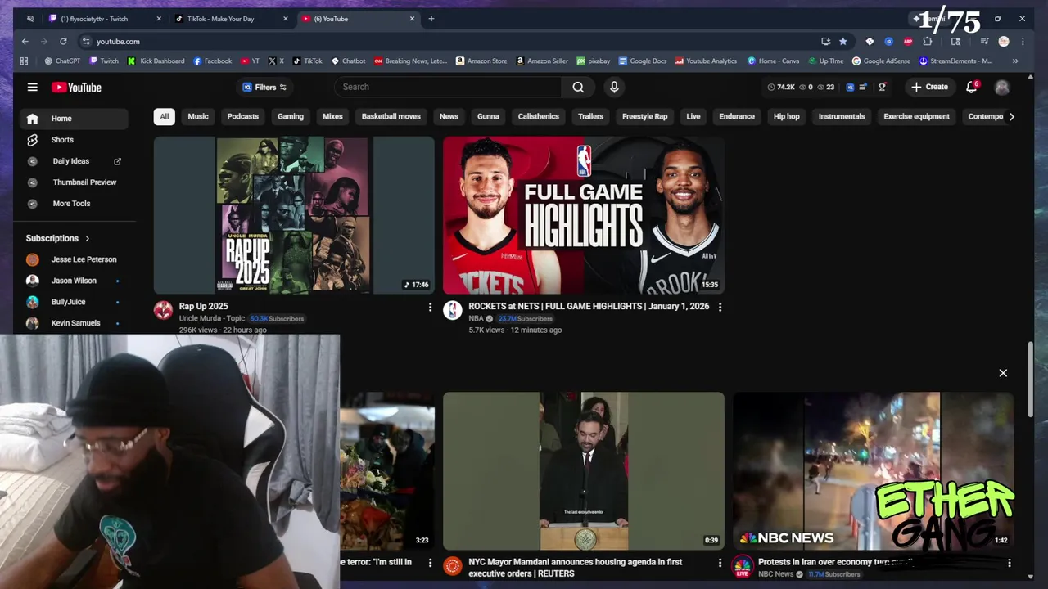Select the Endurance filter chip
1048x589 pixels.
pyautogui.click(x=737, y=116)
